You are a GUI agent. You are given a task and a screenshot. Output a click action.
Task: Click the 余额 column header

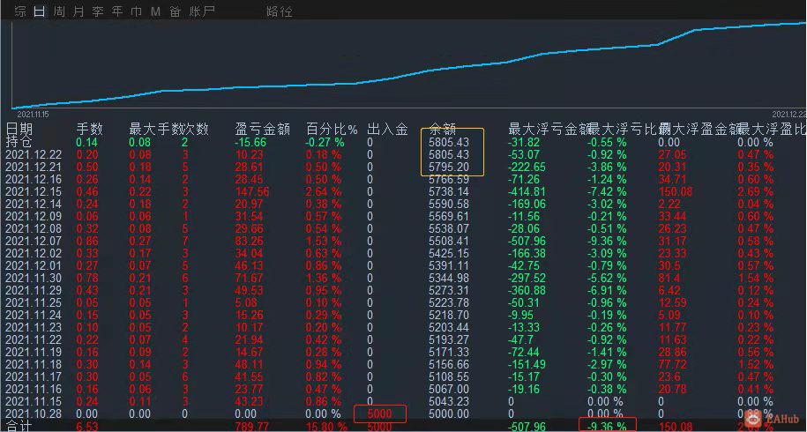pyautogui.click(x=443, y=129)
